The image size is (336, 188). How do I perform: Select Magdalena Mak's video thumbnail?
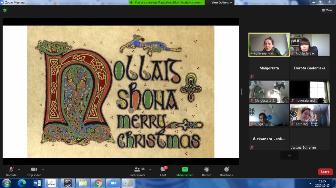(269, 45)
